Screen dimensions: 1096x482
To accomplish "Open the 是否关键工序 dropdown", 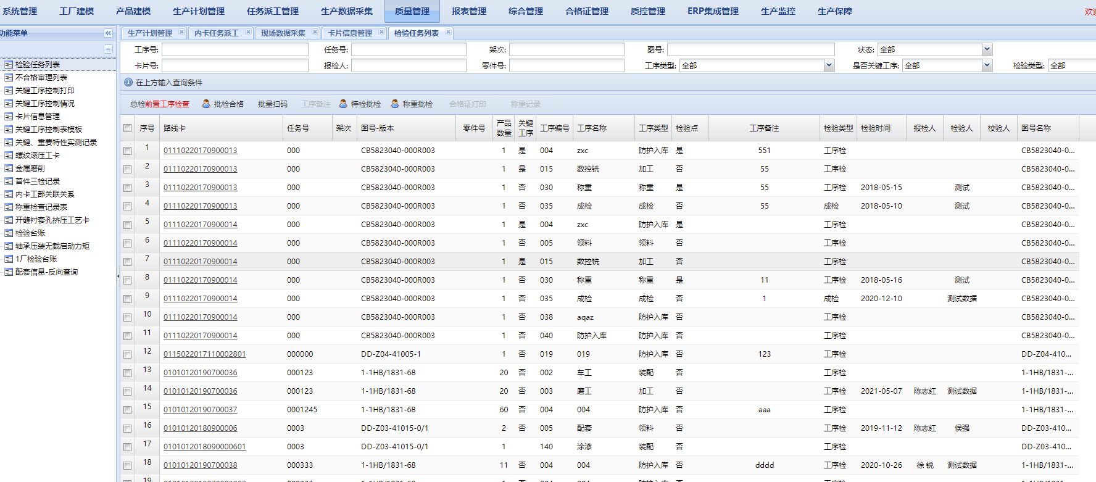I will [x=987, y=65].
